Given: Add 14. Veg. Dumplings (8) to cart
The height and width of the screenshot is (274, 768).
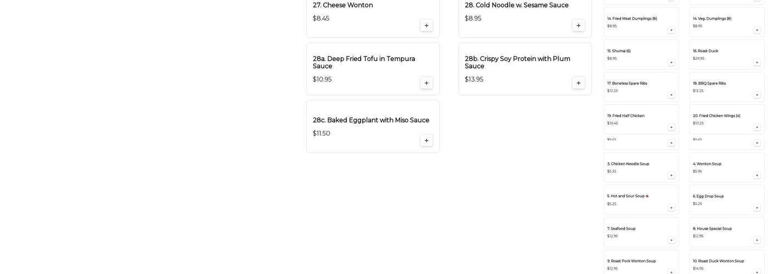Looking at the screenshot, I should pos(757,30).
